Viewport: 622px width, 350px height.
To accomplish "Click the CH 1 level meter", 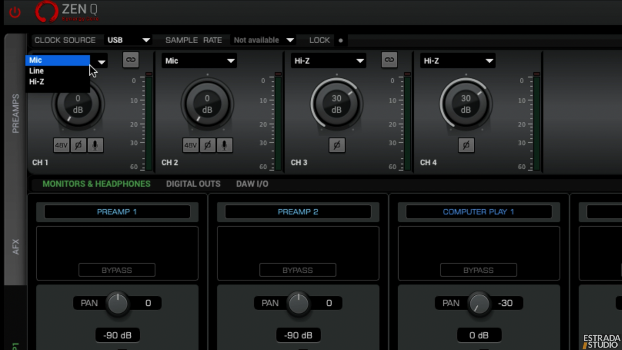I will pyautogui.click(x=149, y=123).
